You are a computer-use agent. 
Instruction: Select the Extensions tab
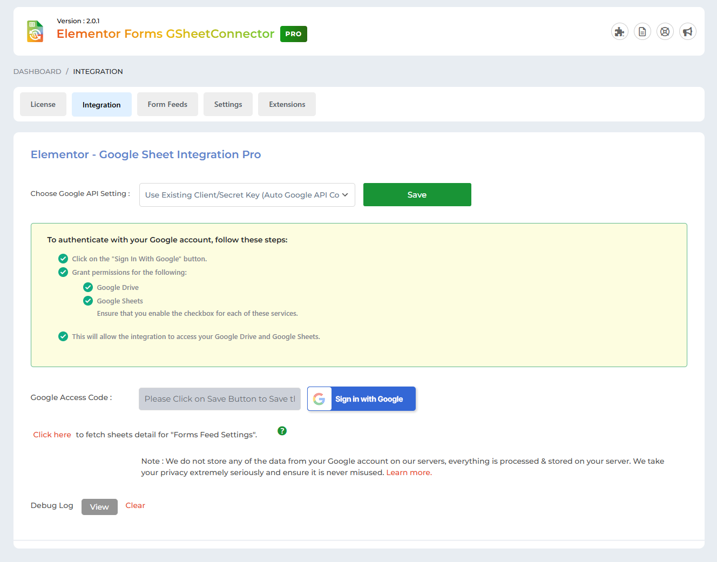tap(287, 104)
